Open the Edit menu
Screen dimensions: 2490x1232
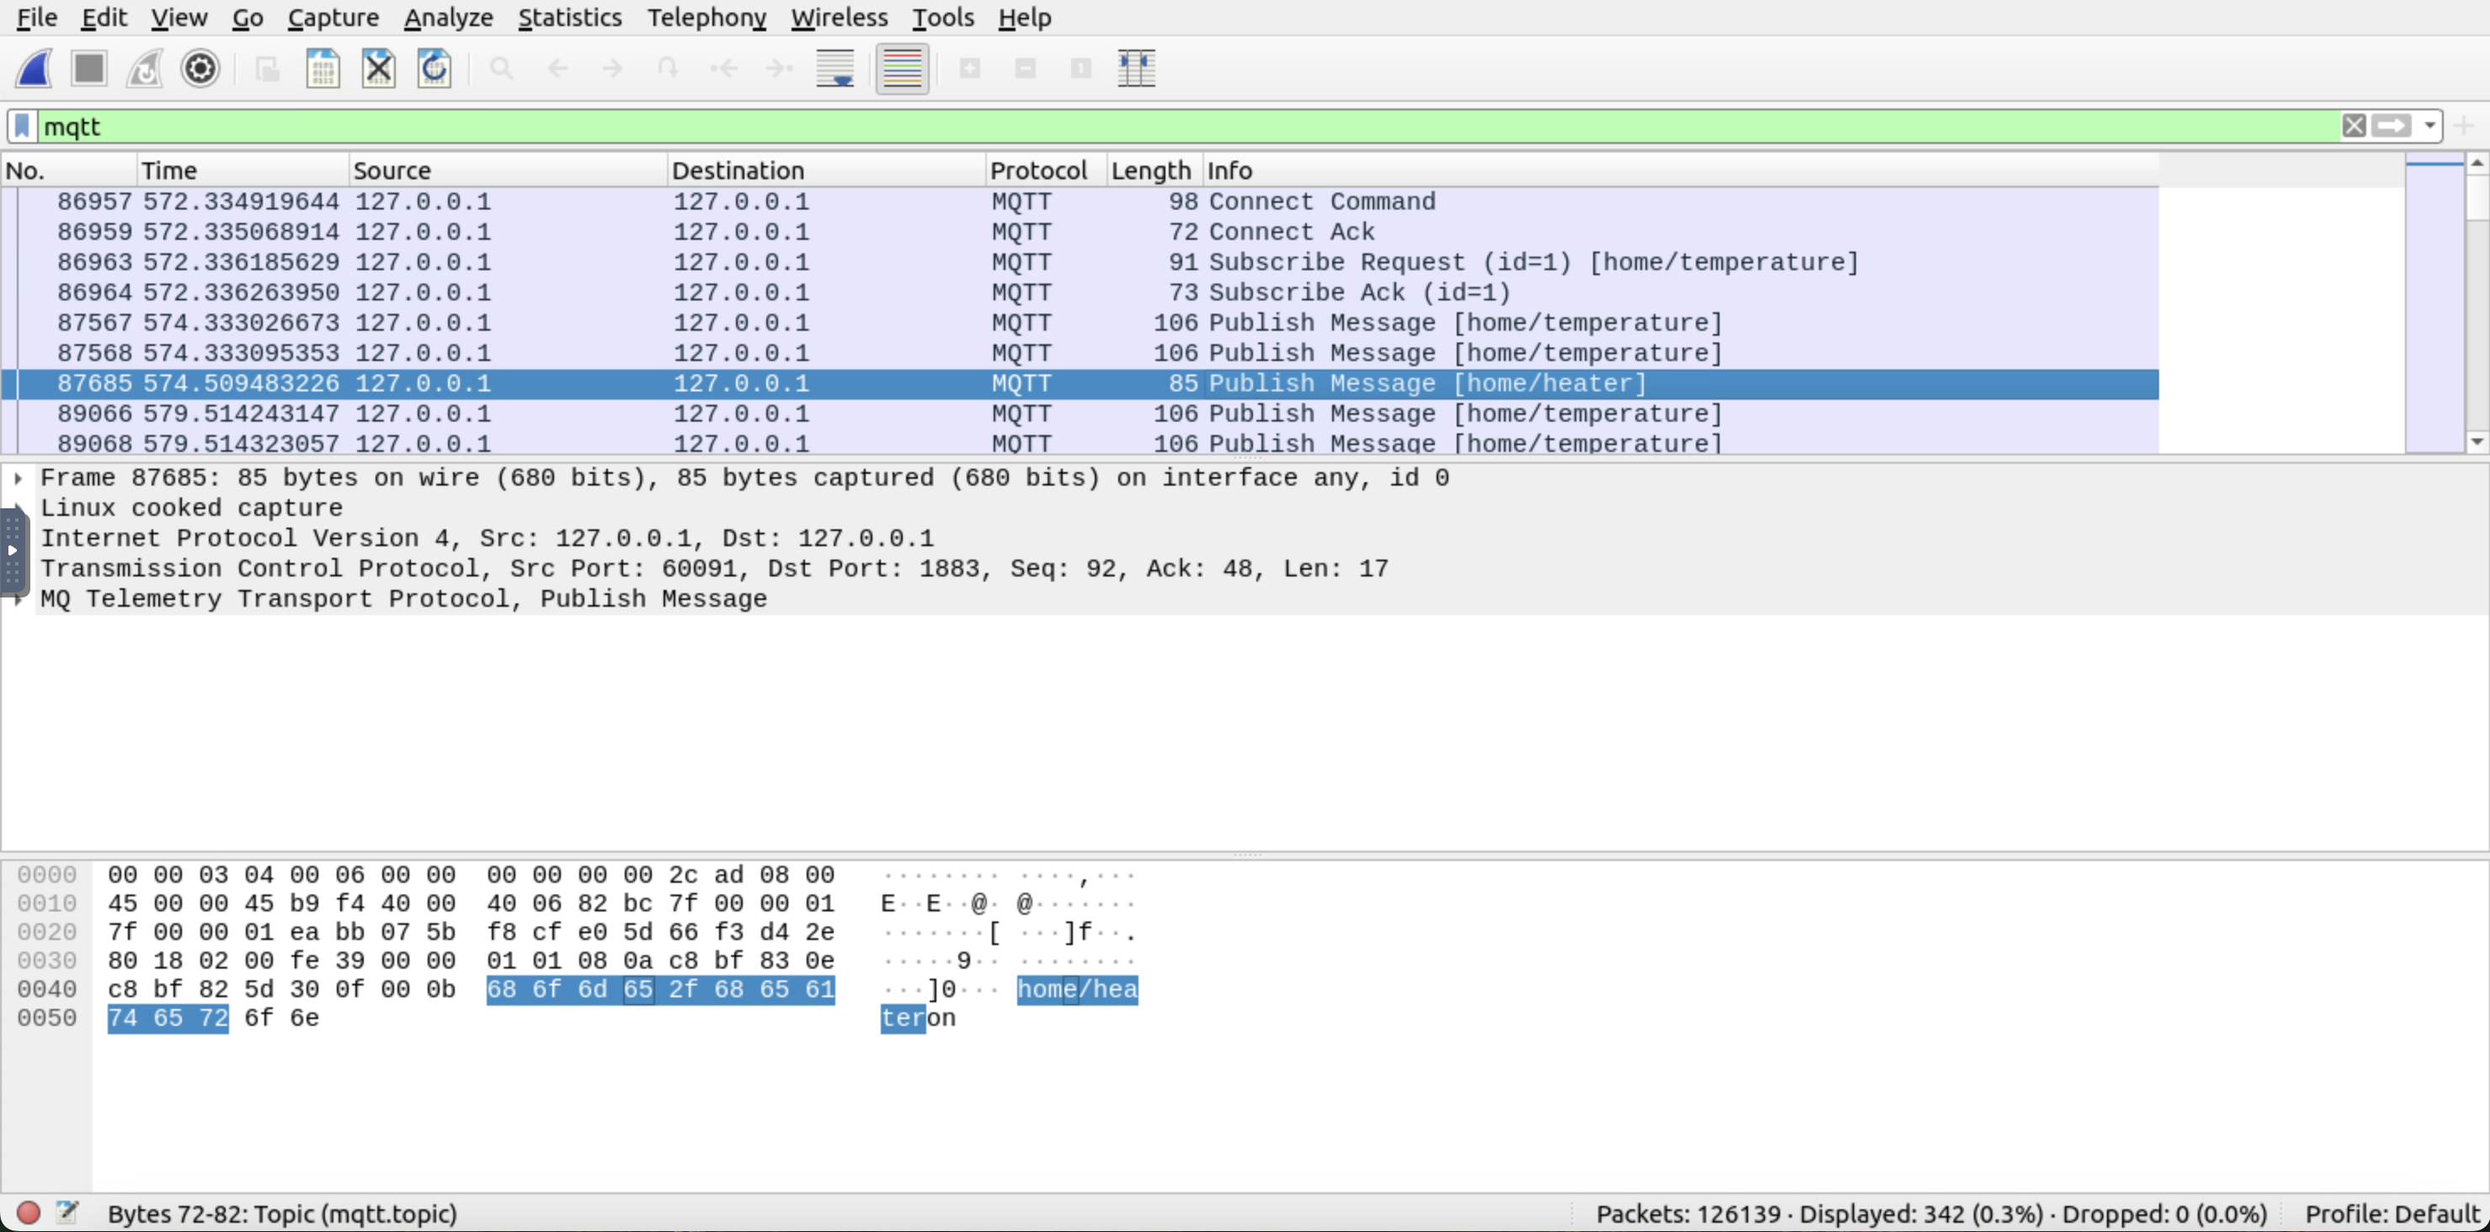click(104, 18)
